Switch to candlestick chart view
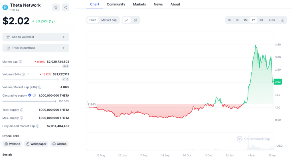 pyautogui.click(x=135, y=20)
